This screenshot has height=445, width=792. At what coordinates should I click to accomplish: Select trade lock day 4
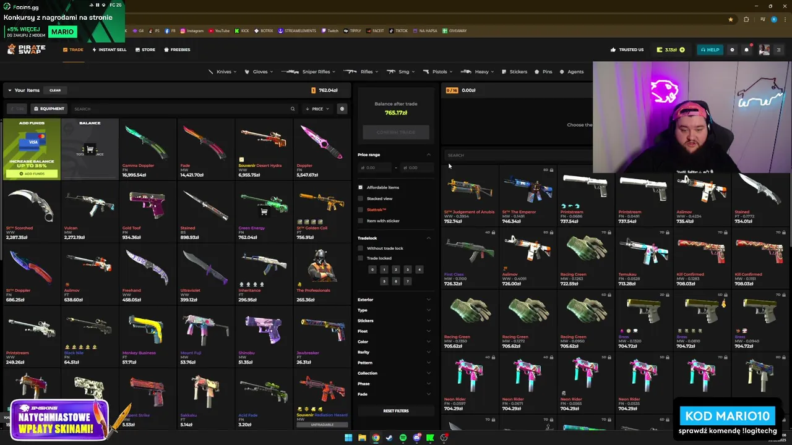click(x=419, y=269)
